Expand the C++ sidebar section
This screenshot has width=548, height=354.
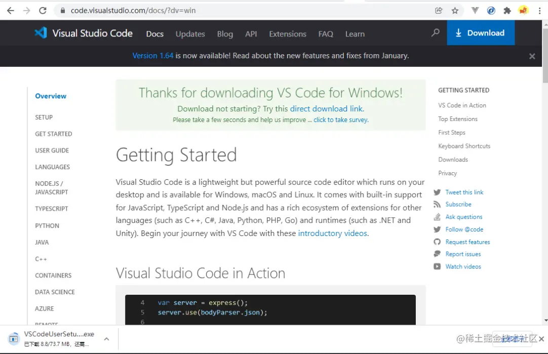click(x=41, y=259)
